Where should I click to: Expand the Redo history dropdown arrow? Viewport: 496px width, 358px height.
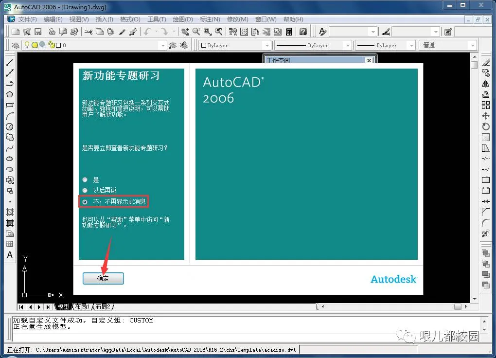tap(174, 32)
